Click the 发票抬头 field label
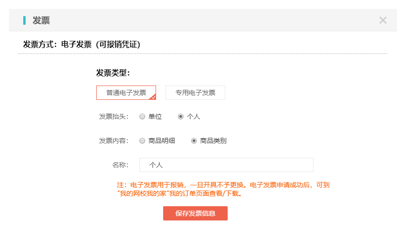The height and width of the screenshot is (239, 406). click(113, 117)
